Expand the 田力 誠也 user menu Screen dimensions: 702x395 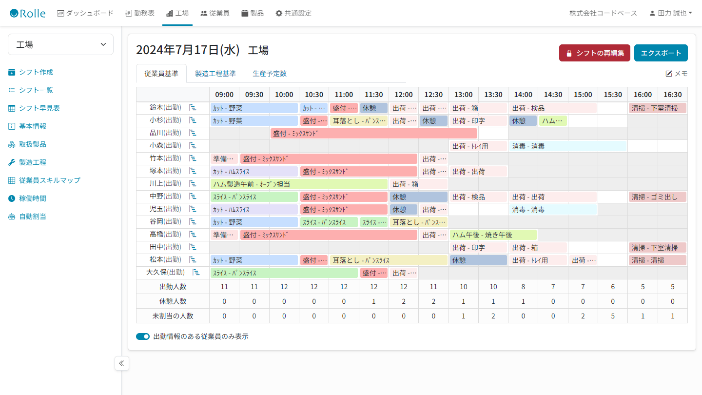pos(671,13)
